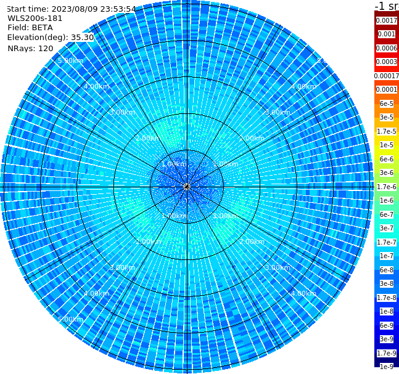The image size is (399, 374).
Task: Click the 1e-8 colorbar label
Action: click(x=387, y=311)
